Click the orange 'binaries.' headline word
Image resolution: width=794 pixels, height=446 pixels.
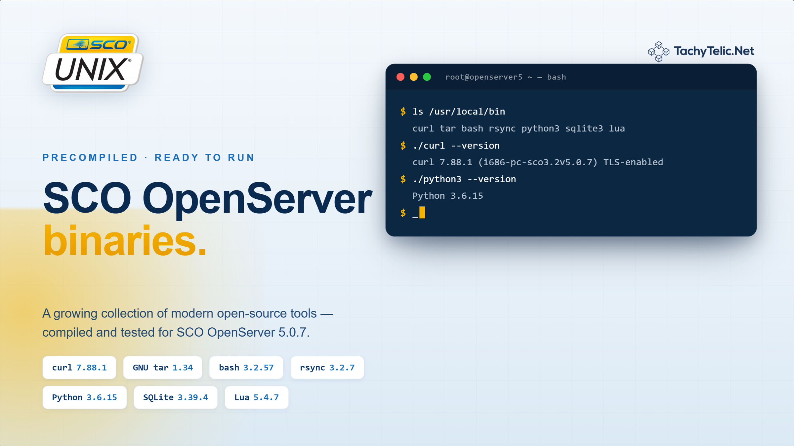click(x=125, y=240)
